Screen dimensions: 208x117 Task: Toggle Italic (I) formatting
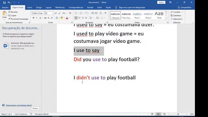click(x=37, y=18)
